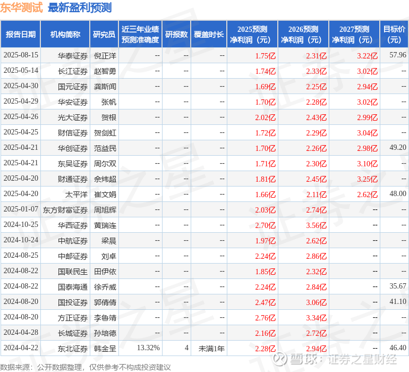Viewport: 409px width, 372px height.
Task: Click the 最新盈利预测 heading
Action: pyautogui.click(x=80, y=7)
